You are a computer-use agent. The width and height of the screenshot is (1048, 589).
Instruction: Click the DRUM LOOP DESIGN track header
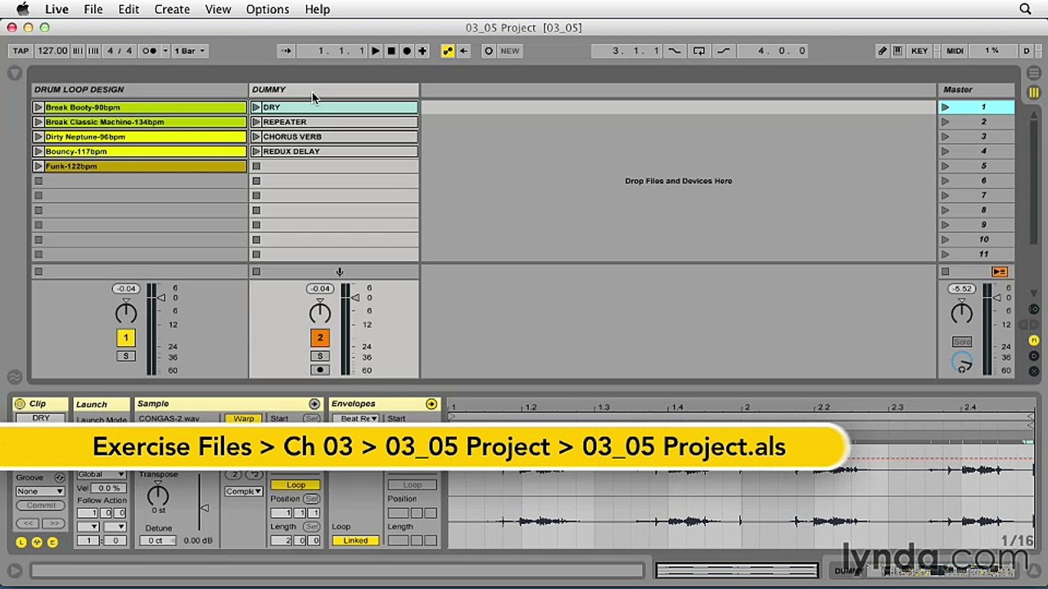point(139,89)
